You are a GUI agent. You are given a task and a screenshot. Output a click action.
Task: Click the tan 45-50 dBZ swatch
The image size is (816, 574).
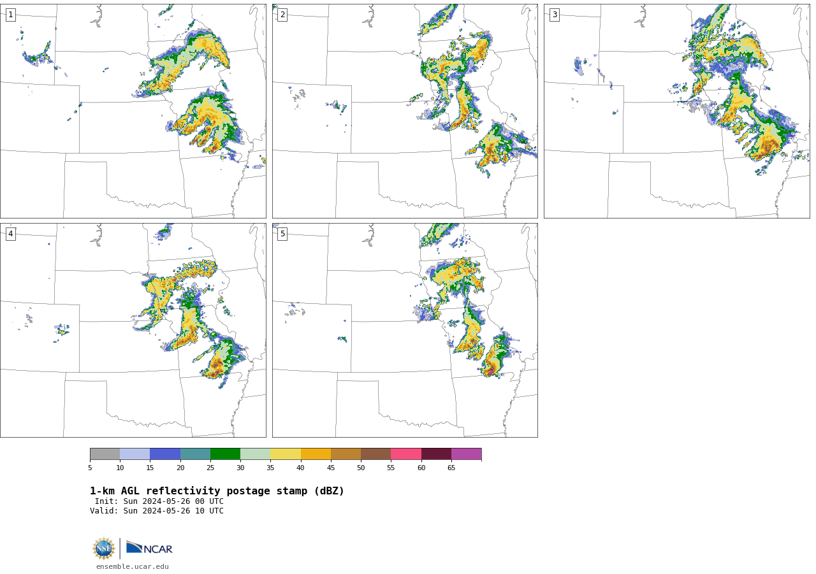[x=346, y=454]
